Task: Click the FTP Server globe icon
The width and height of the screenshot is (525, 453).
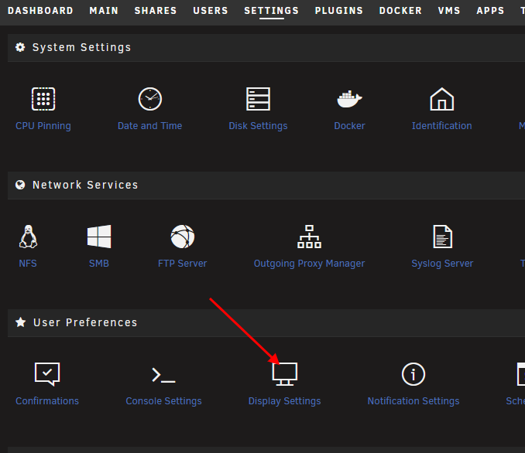Action: click(183, 237)
